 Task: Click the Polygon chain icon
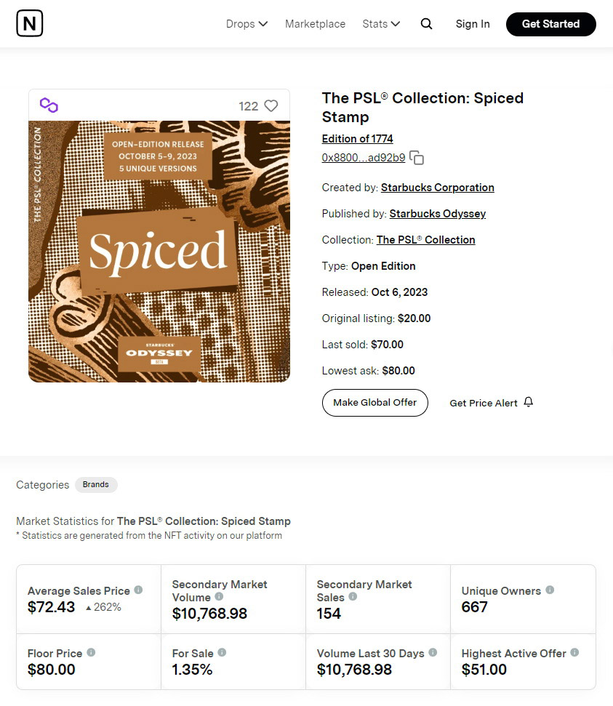click(x=49, y=105)
